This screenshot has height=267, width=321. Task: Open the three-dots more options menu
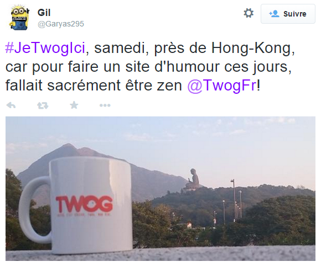[105, 105]
